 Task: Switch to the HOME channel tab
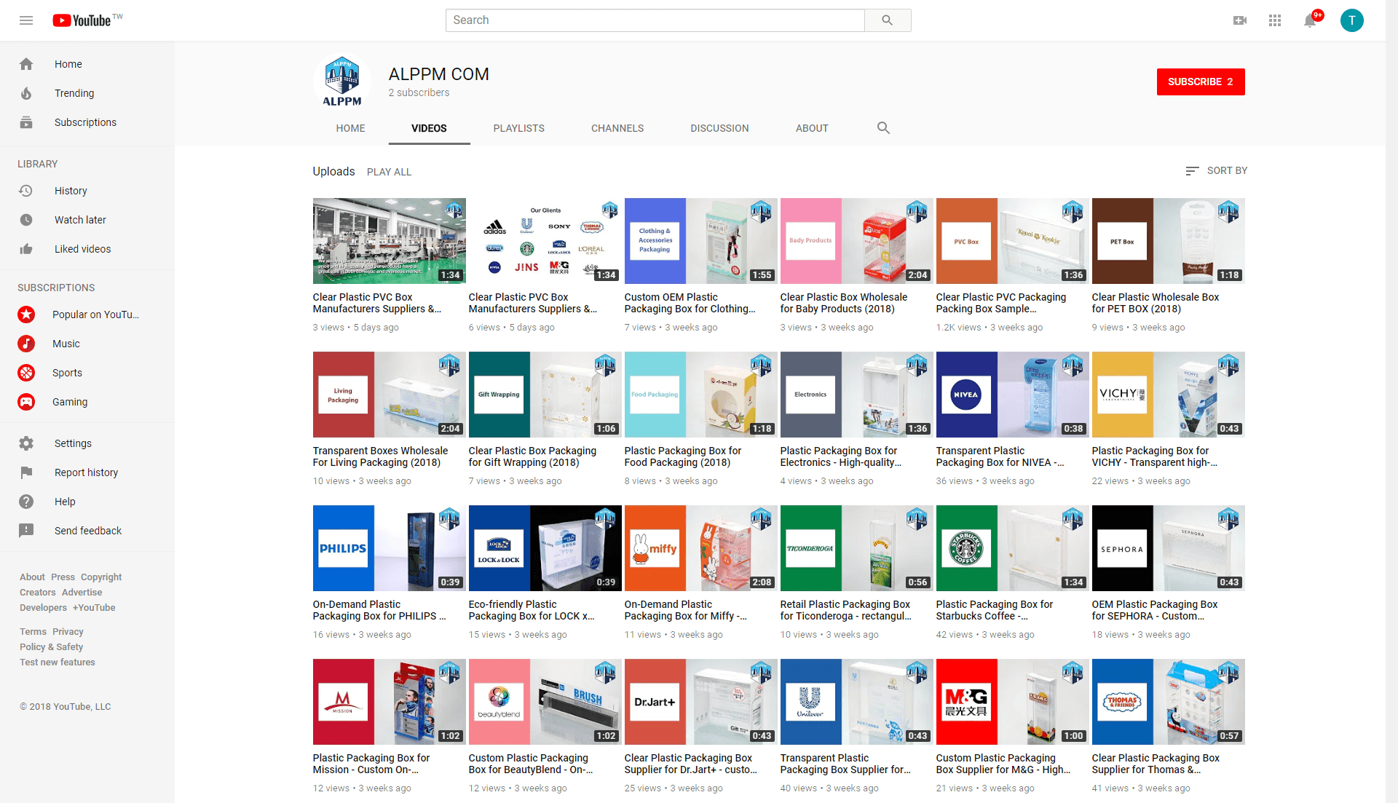click(350, 128)
